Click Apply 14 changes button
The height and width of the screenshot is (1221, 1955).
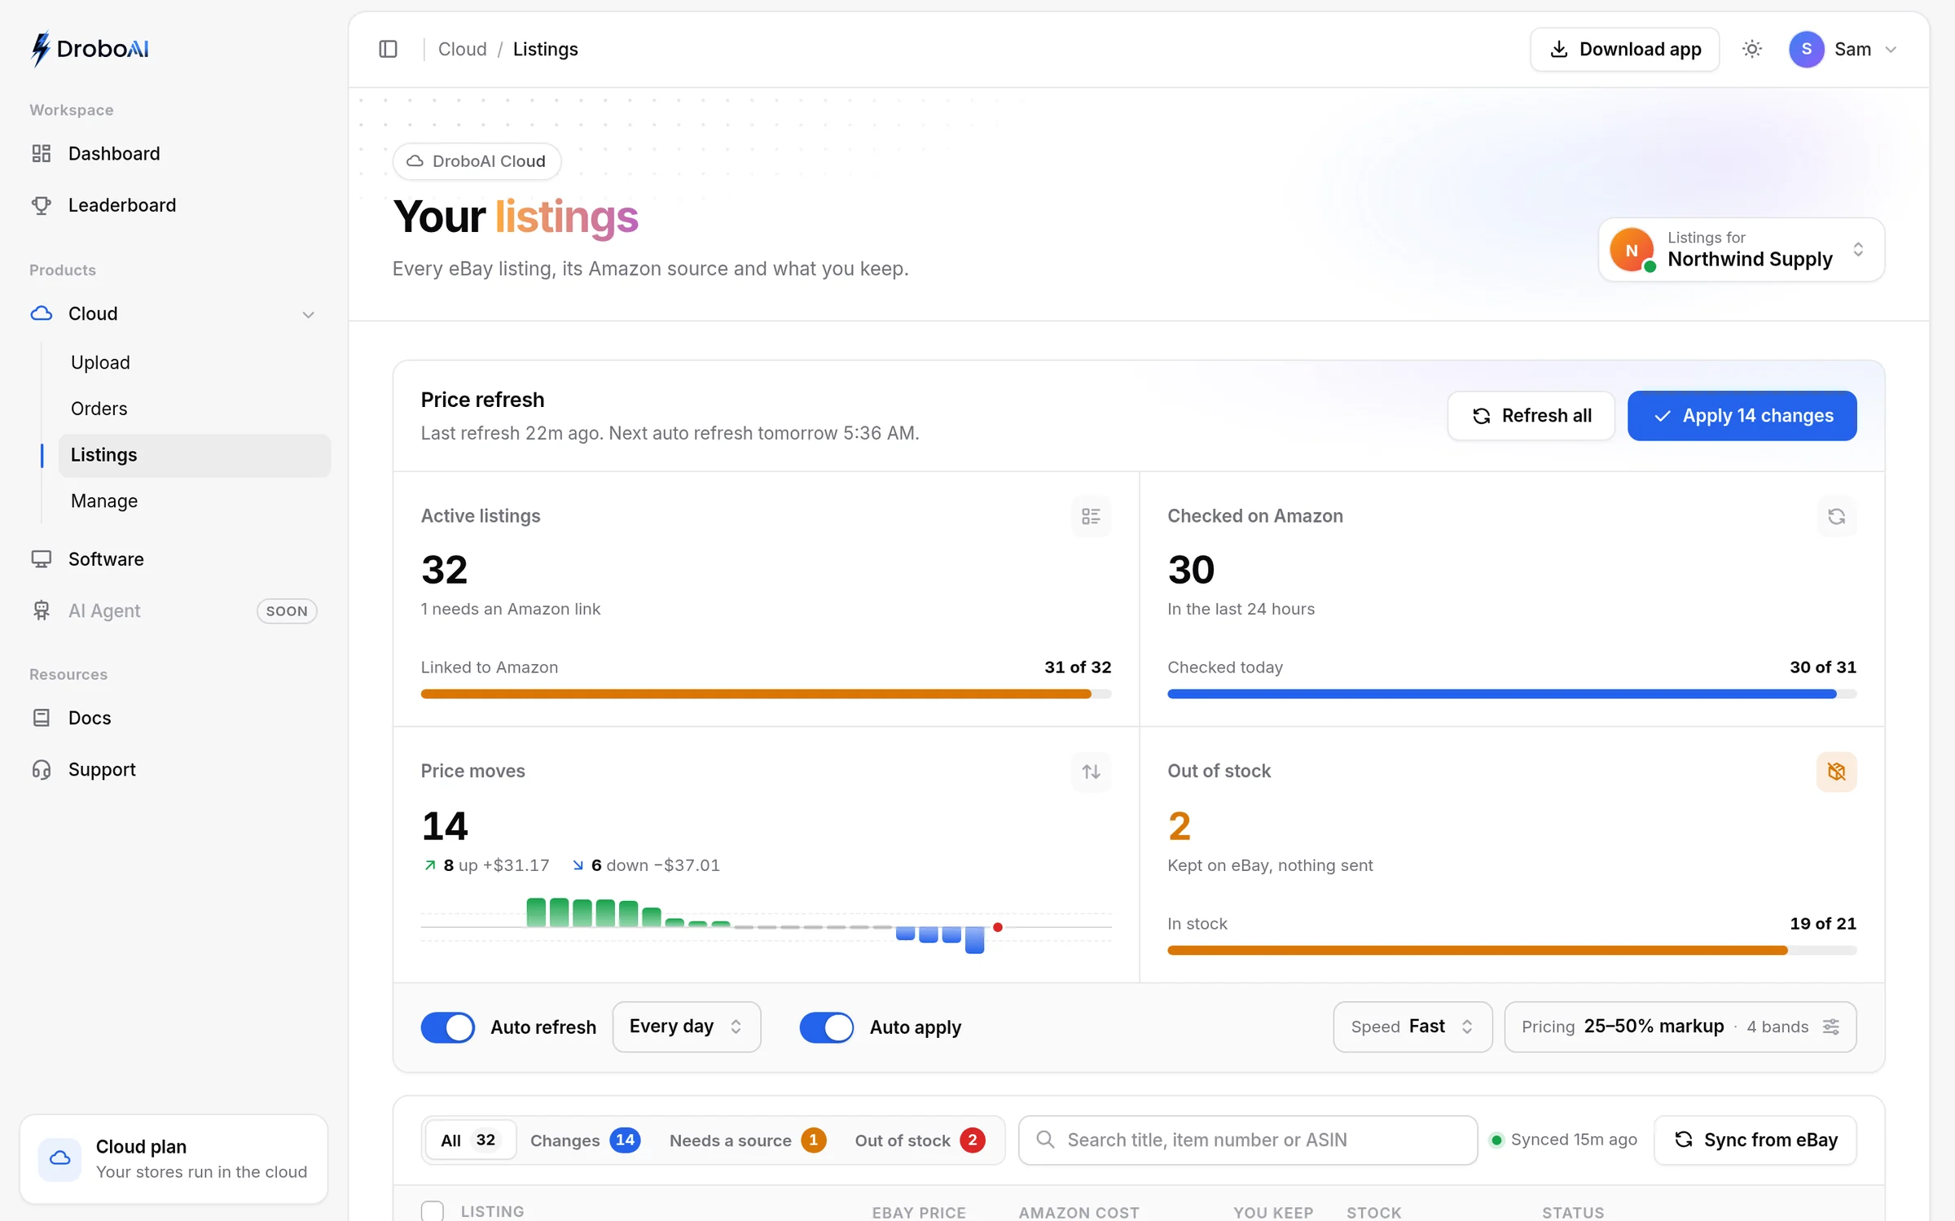1742,416
